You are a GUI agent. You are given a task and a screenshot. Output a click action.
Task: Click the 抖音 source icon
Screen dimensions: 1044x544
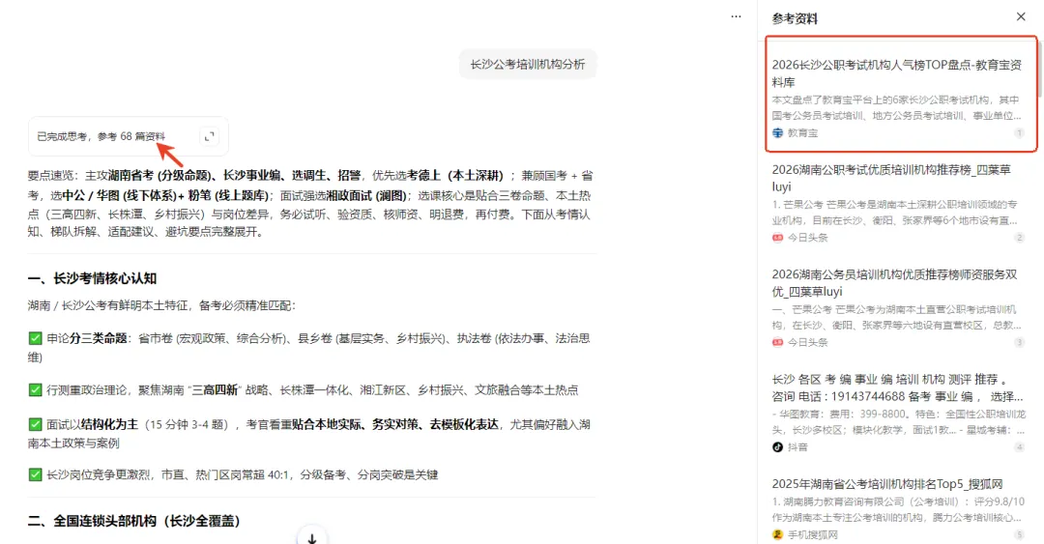pos(777,447)
